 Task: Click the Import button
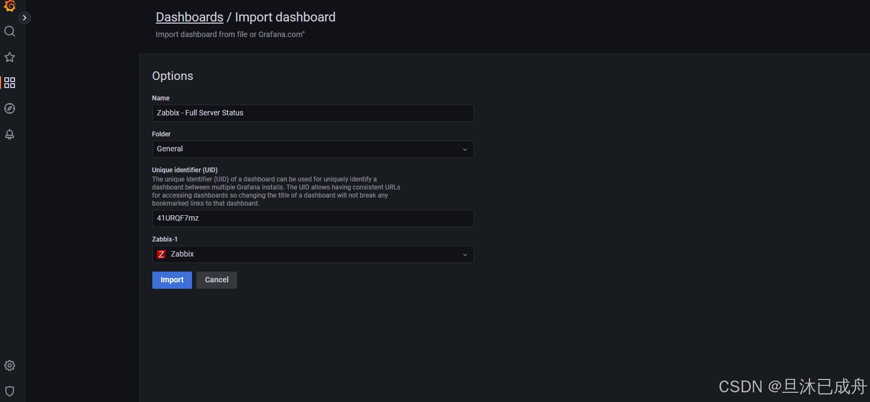tap(172, 280)
